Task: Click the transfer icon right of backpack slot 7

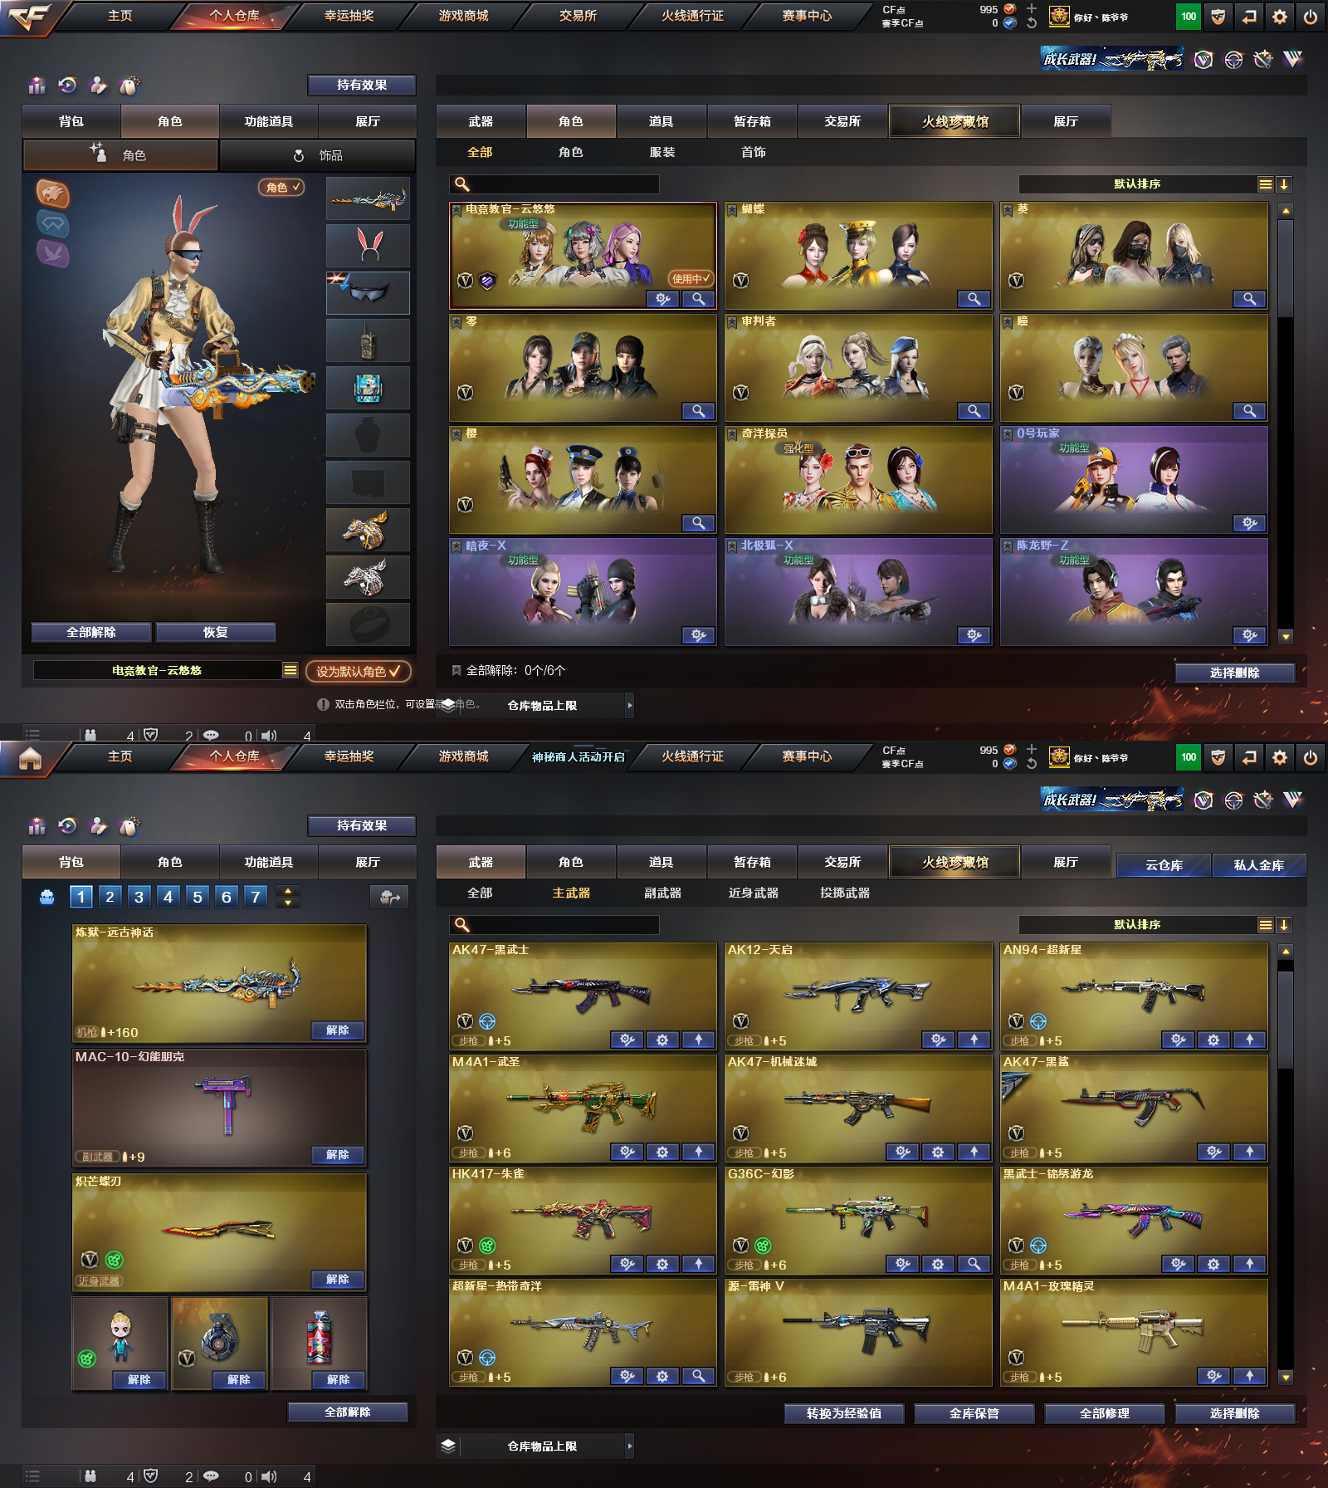Action: click(x=389, y=897)
